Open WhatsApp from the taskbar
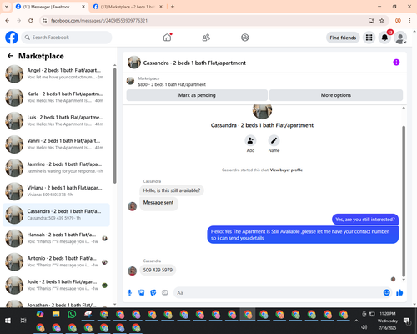This screenshot has width=417, height=334. [72, 314]
